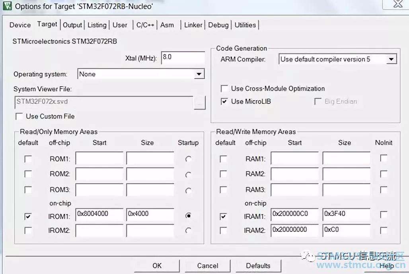Switch to the Target tab
The height and width of the screenshot is (274, 409).
pyautogui.click(x=47, y=24)
